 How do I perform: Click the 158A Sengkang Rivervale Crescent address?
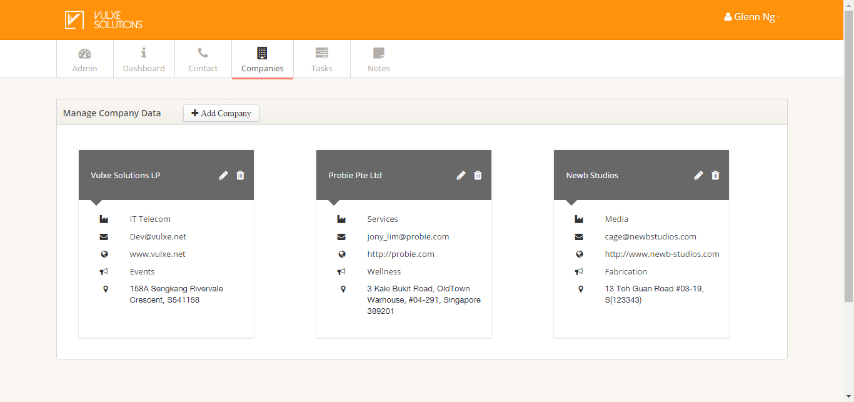pyautogui.click(x=176, y=294)
